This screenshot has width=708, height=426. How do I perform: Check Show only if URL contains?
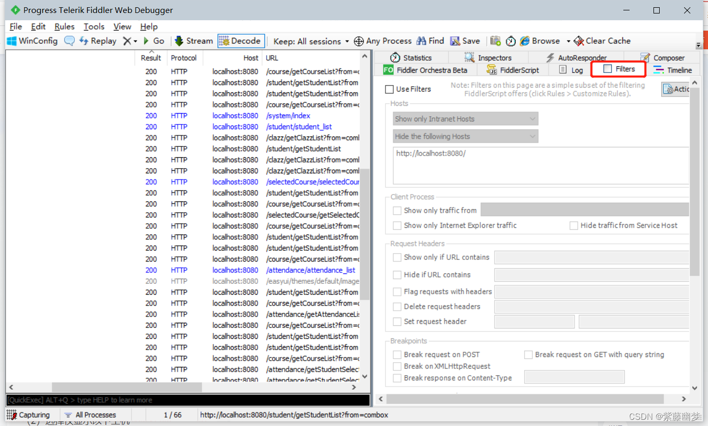(397, 257)
